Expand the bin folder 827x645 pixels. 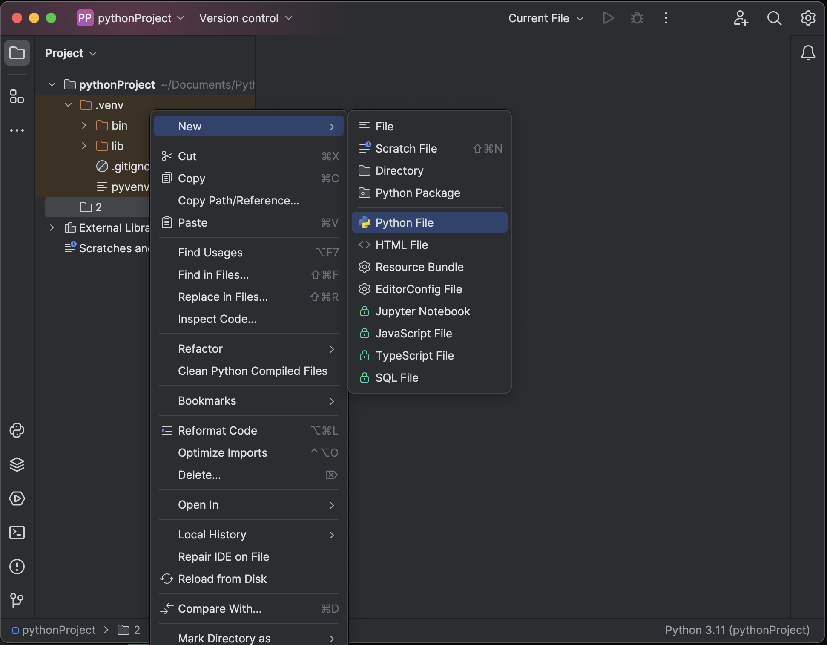(x=84, y=125)
